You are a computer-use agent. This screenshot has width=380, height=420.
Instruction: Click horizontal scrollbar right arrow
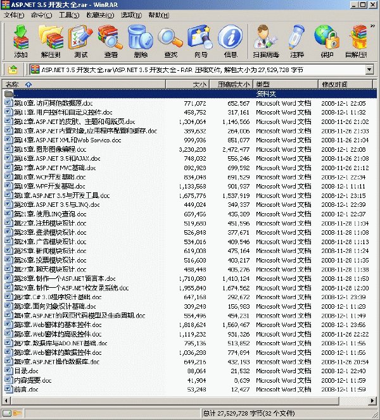click(x=372, y=401)
